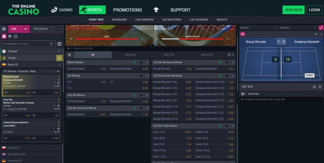Switch to the Pre-Match tab
The image size is (324, 163).
point(47,29)
